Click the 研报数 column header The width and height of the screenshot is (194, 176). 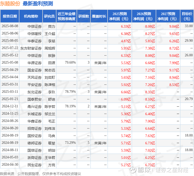(x=84, y=16)
